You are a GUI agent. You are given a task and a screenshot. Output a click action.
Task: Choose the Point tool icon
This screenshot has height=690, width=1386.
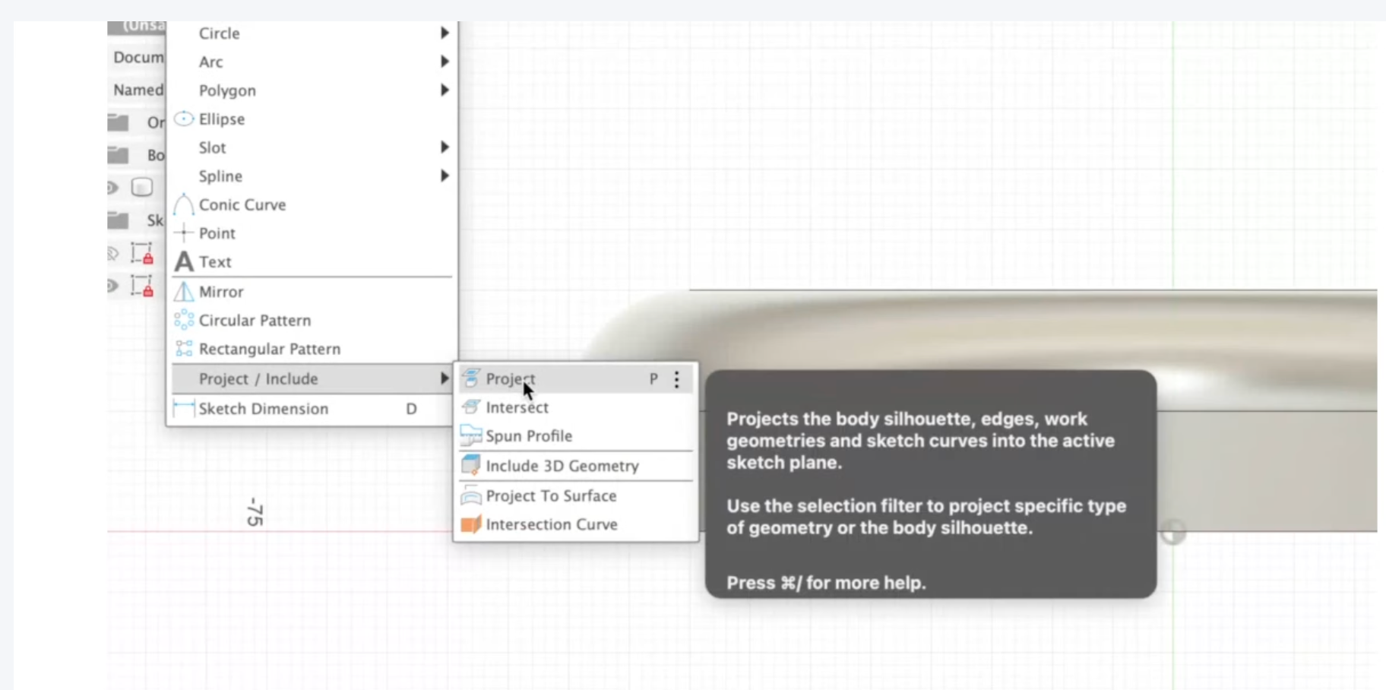(184, 233)
